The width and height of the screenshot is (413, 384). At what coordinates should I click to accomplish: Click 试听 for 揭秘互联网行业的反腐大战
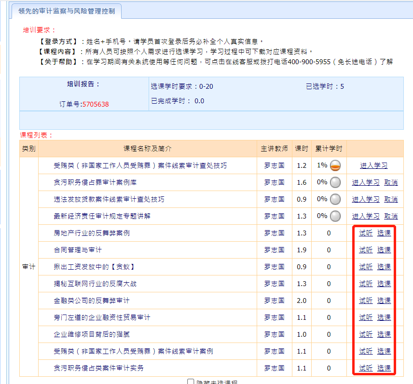(x=366, y=284)
